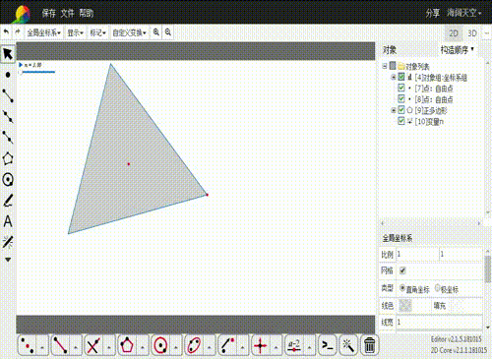Select the text 'A' tool
This screenshot has height=359, width=492.
pos(8,221)
